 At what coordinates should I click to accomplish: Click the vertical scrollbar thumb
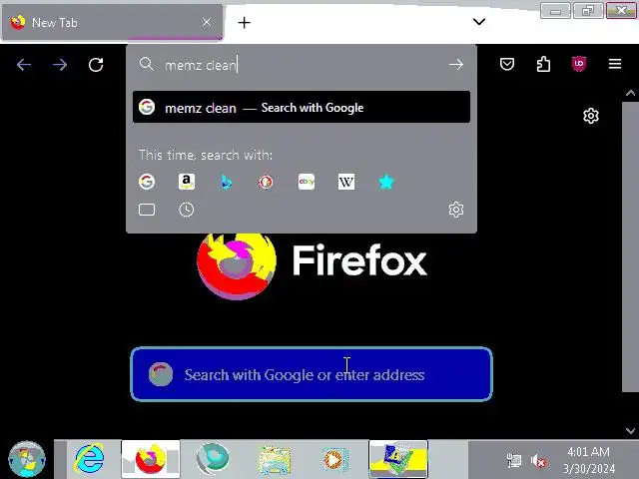pos(630,246)
